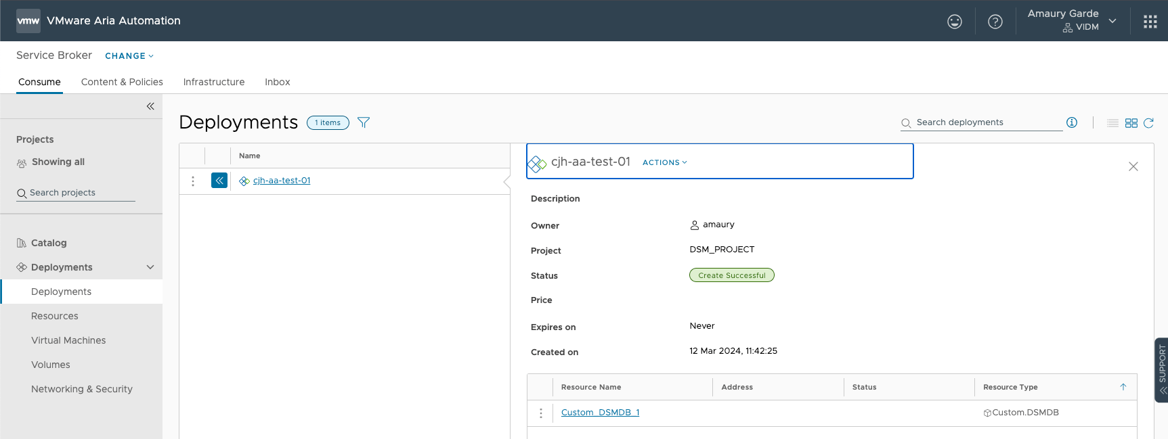Switch to the Inbox tab
This screenshot has height=439, width=1168.
(278, 82)
